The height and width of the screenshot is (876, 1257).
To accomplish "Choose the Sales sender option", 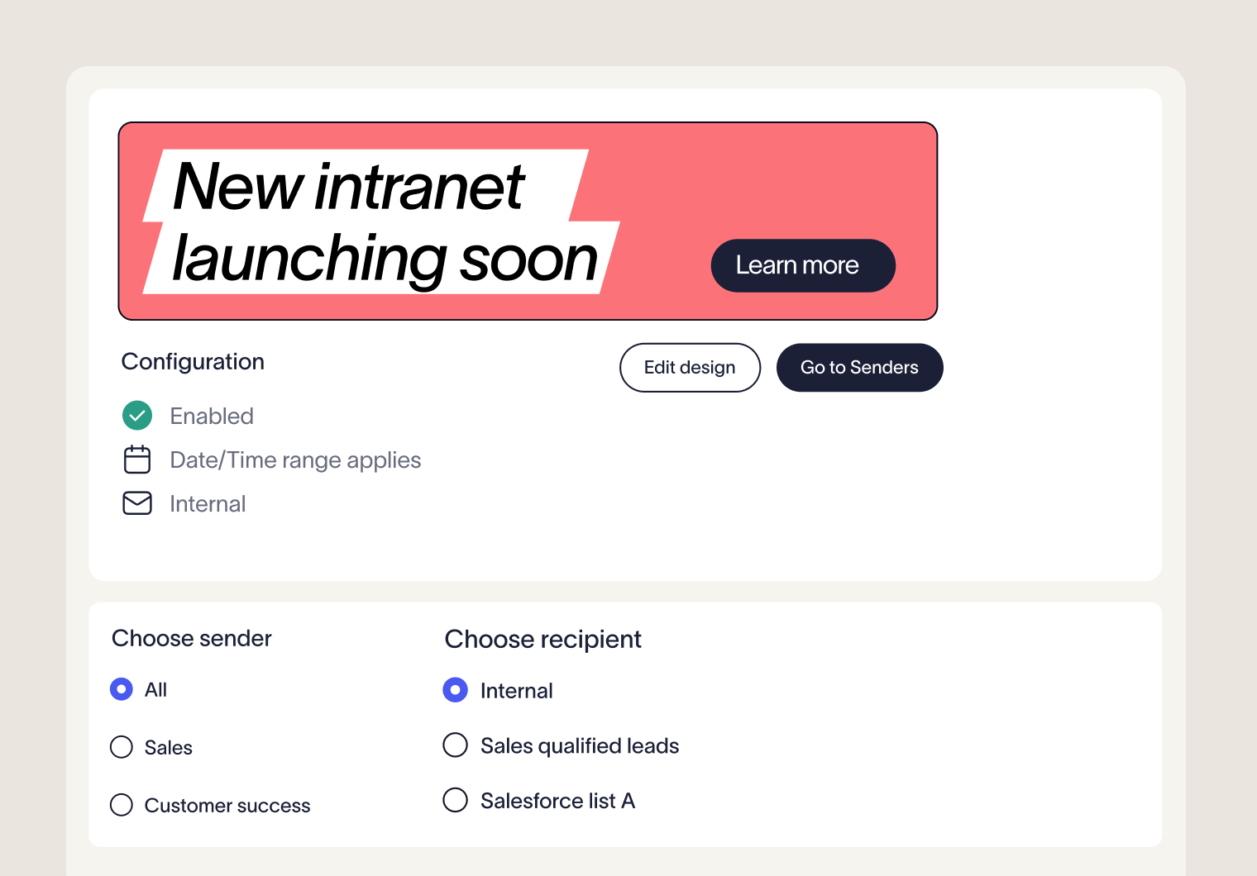I will pos(122,747).
